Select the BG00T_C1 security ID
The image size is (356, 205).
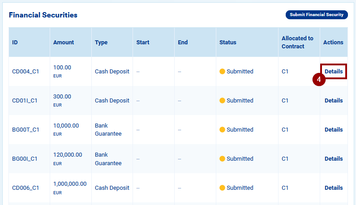coord(26,130)
